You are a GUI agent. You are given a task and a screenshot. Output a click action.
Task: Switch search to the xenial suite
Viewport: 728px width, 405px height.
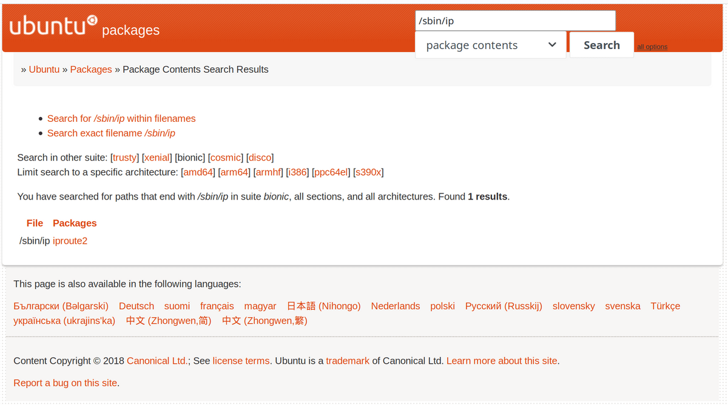(157, 158)
